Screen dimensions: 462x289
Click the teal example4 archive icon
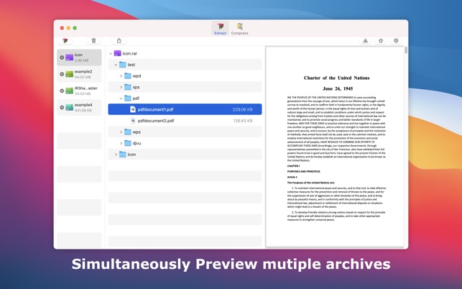(69, 107)
